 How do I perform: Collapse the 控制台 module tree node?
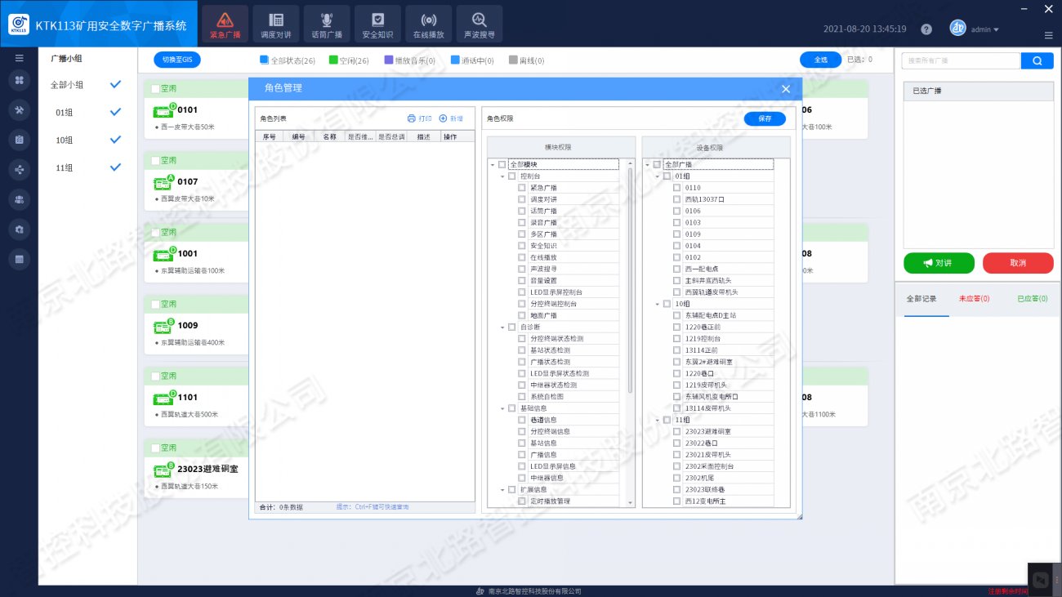pyautogui.click(x=502, y=176)
